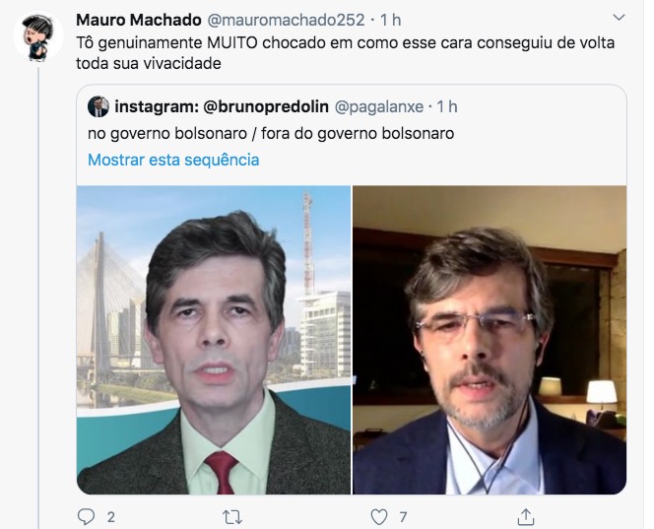Open the tweet's 1 h timestamp
654x529 pixels.
[391, 20]
